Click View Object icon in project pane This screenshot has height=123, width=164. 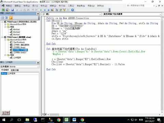pyautogui.click(x=6, y=18)
